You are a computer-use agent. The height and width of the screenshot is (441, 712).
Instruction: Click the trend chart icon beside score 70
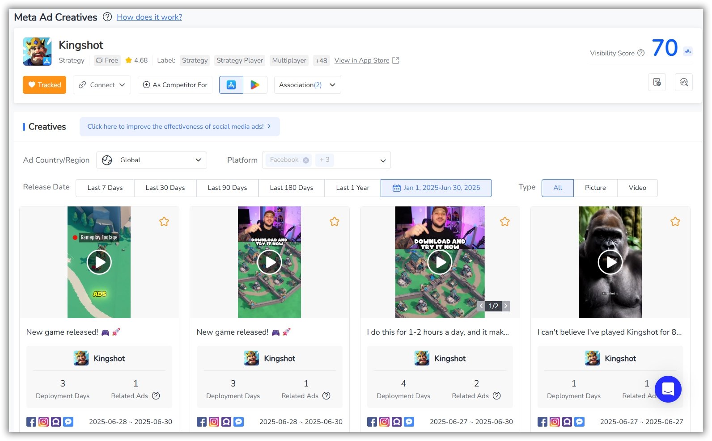688,51
